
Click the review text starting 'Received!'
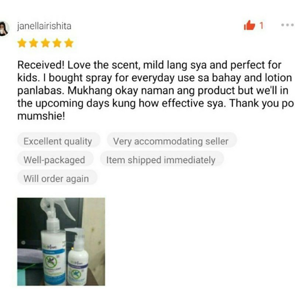click(x=155, y=90)
